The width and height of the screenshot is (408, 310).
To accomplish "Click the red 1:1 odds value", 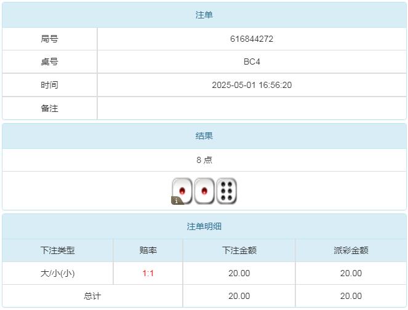I will (x=148, y=273).
